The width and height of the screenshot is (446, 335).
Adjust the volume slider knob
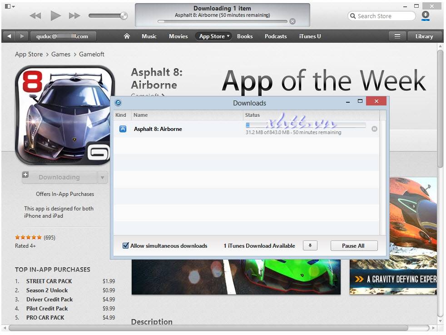124,15
